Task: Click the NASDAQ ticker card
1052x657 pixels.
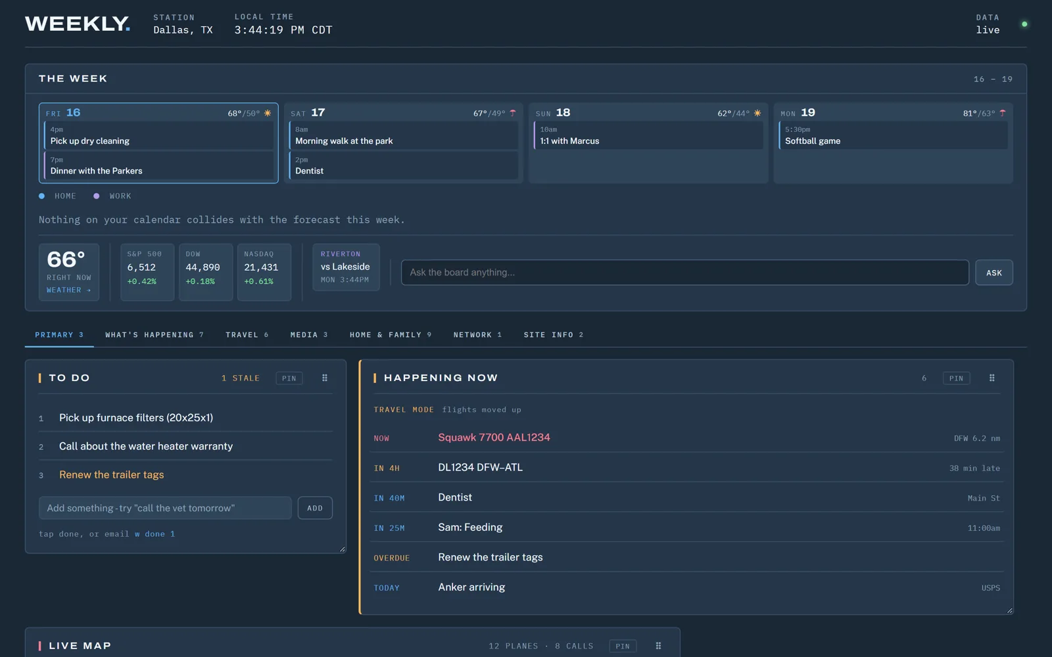Action: click(x=264, y=272)
